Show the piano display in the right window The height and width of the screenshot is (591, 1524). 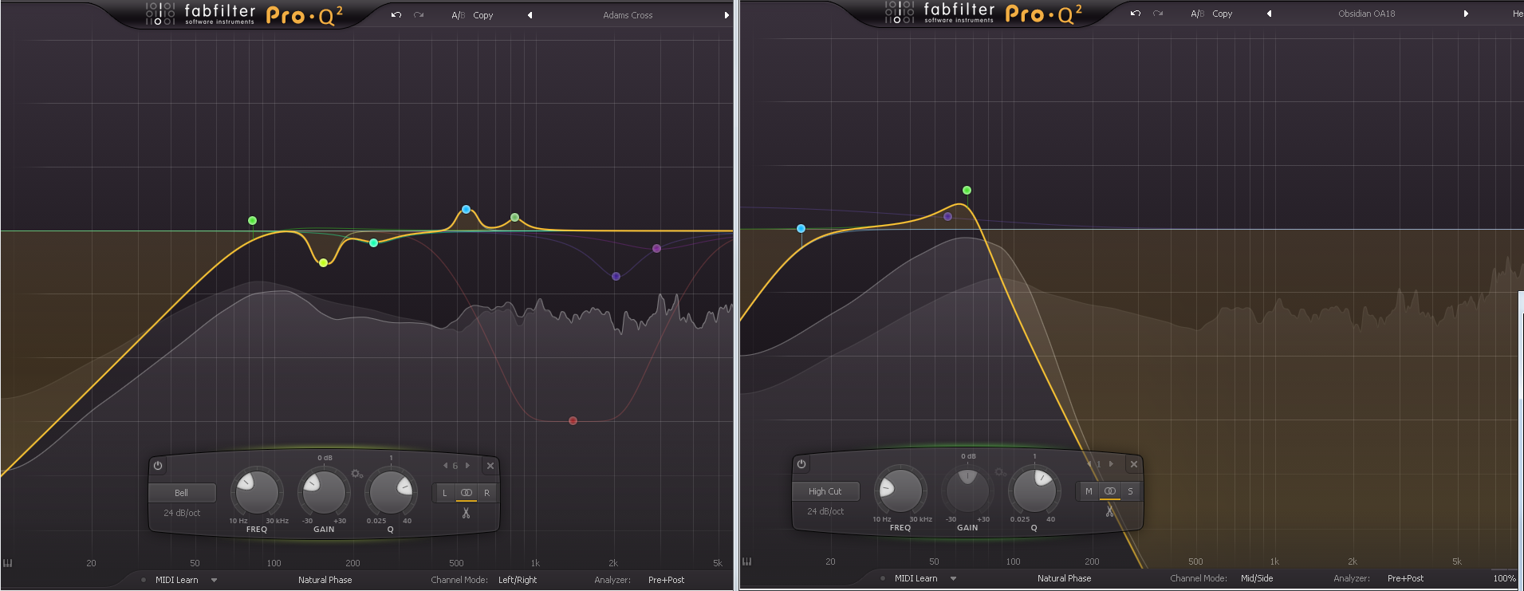[746, 561]
